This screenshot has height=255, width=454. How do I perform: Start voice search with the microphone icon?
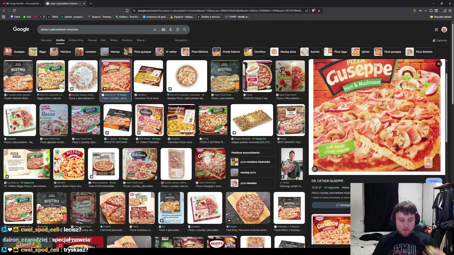[171, 29]
